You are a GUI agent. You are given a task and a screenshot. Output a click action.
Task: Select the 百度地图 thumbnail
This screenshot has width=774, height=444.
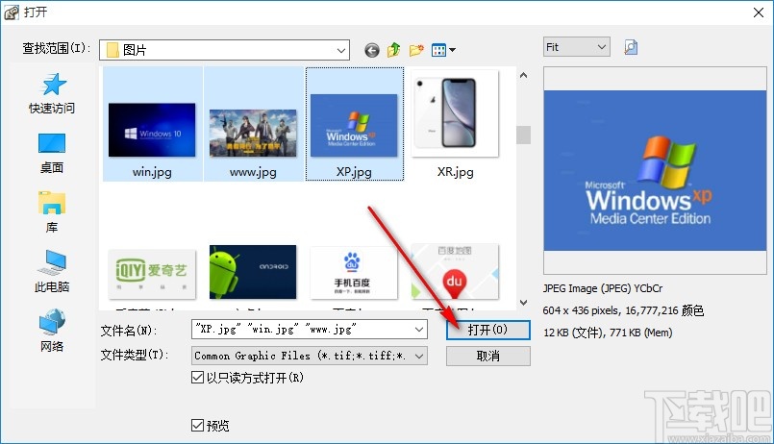pos(455,271)
